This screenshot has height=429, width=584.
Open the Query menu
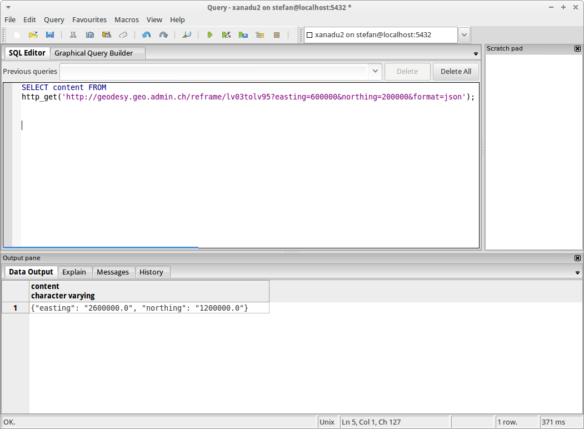pyautogui.click(x=54, y=20)
